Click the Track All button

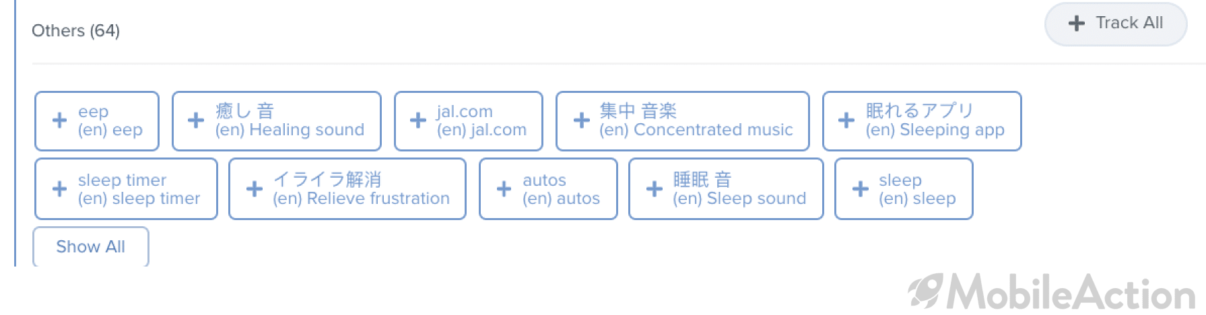pos(1116,24)
